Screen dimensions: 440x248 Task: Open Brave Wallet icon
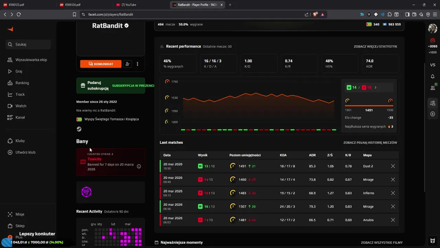pos(414,14)
